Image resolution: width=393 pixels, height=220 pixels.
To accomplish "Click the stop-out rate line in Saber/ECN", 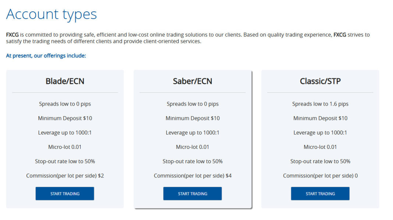I will (192, 161).
